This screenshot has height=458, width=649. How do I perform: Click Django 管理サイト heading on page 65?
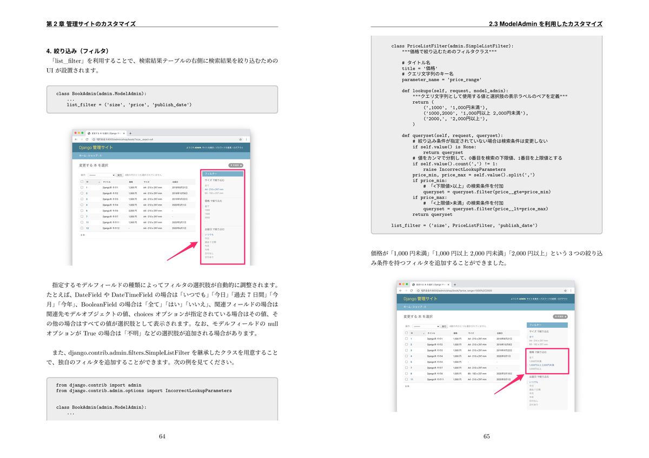[x=420, y=299]
